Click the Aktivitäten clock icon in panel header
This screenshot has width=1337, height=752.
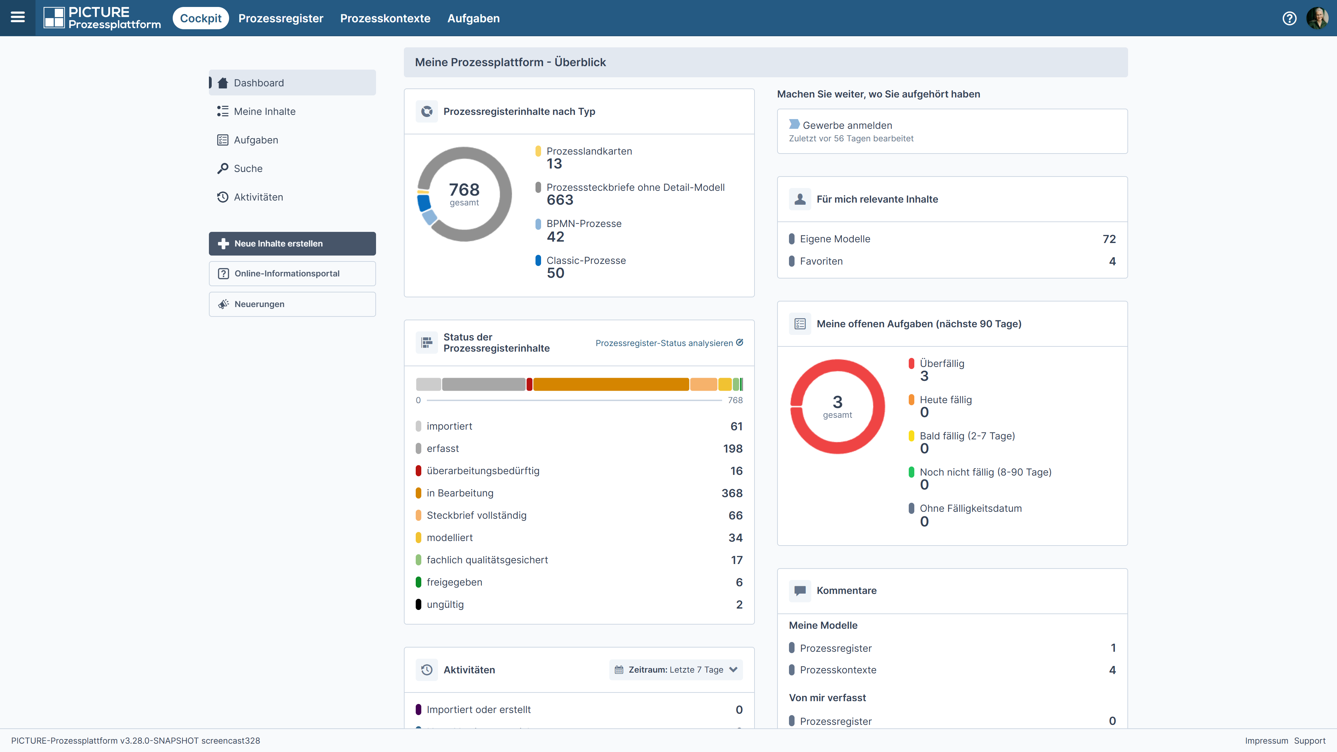pyautogui.click(x=427, y=670)
